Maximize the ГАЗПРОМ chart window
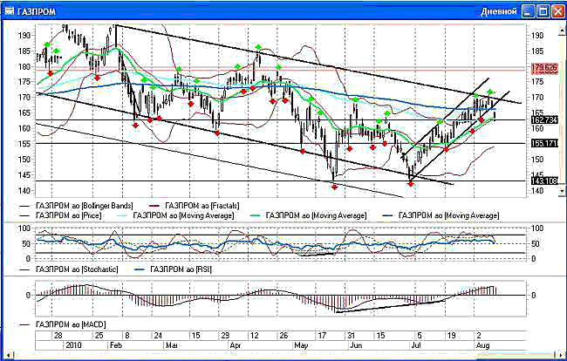This screenshot has width=567, height=361. (543, 11)
